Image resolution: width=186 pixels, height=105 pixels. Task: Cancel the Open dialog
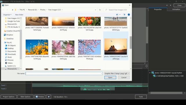click(x=124, y=78)
